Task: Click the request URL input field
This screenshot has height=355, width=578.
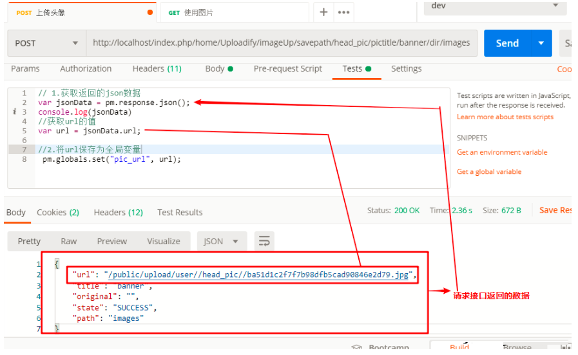Action: tap(282, 43)
